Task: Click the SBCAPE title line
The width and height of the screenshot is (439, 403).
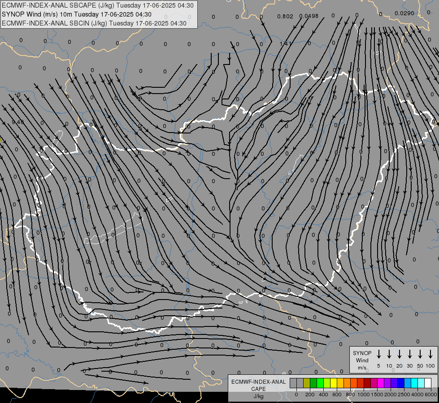Action: point(98,5)
